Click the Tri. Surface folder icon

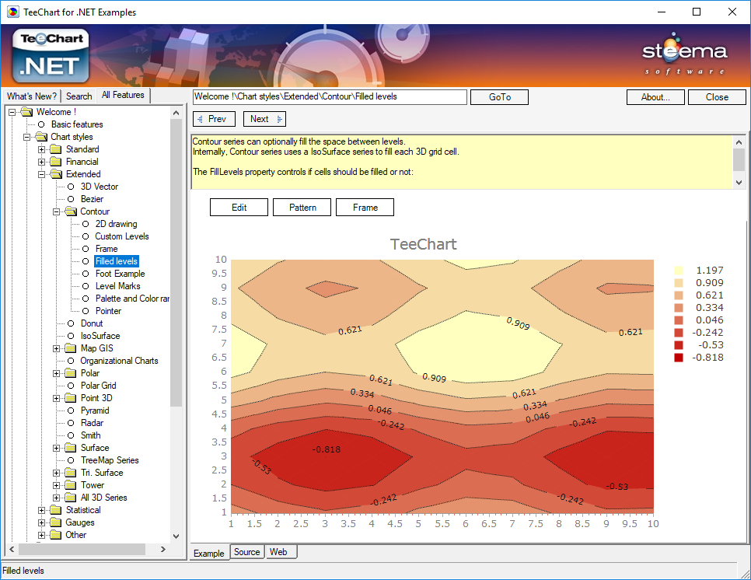click(x=71, y=473)
